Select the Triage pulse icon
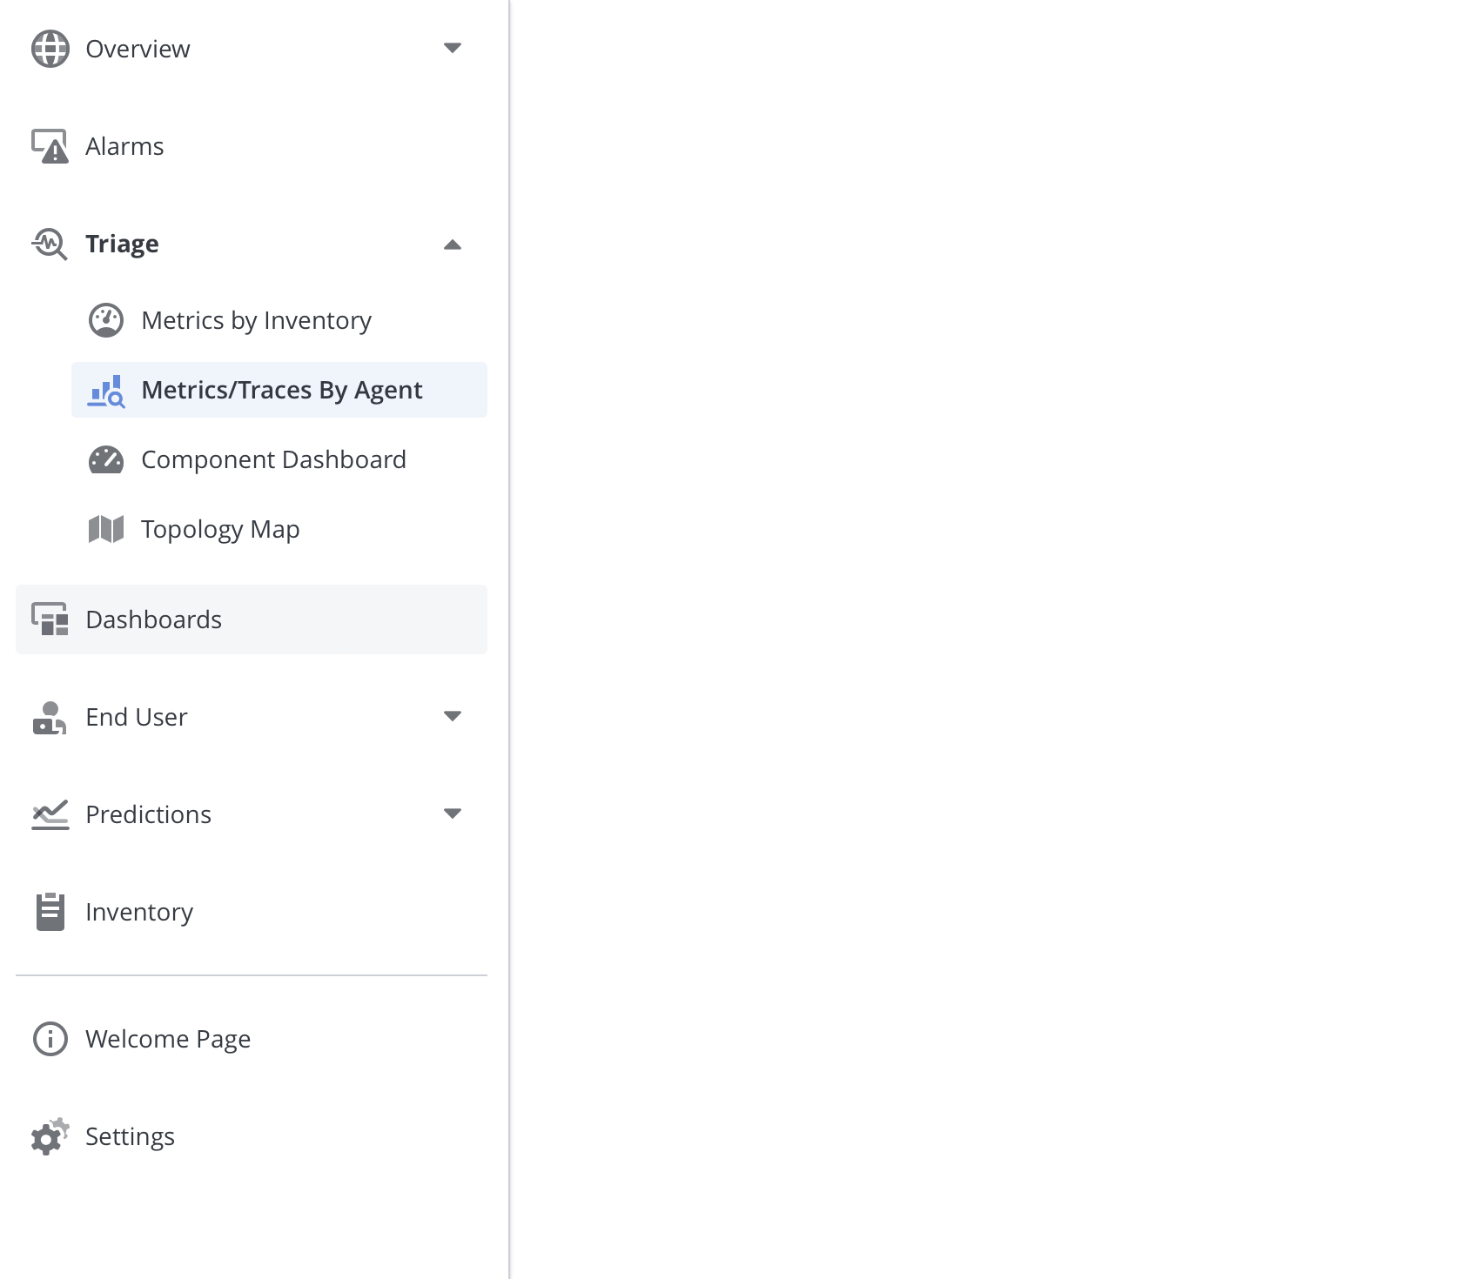Image resolution: width=1457 pixels, height=1279 pixels. coord(50,244)
